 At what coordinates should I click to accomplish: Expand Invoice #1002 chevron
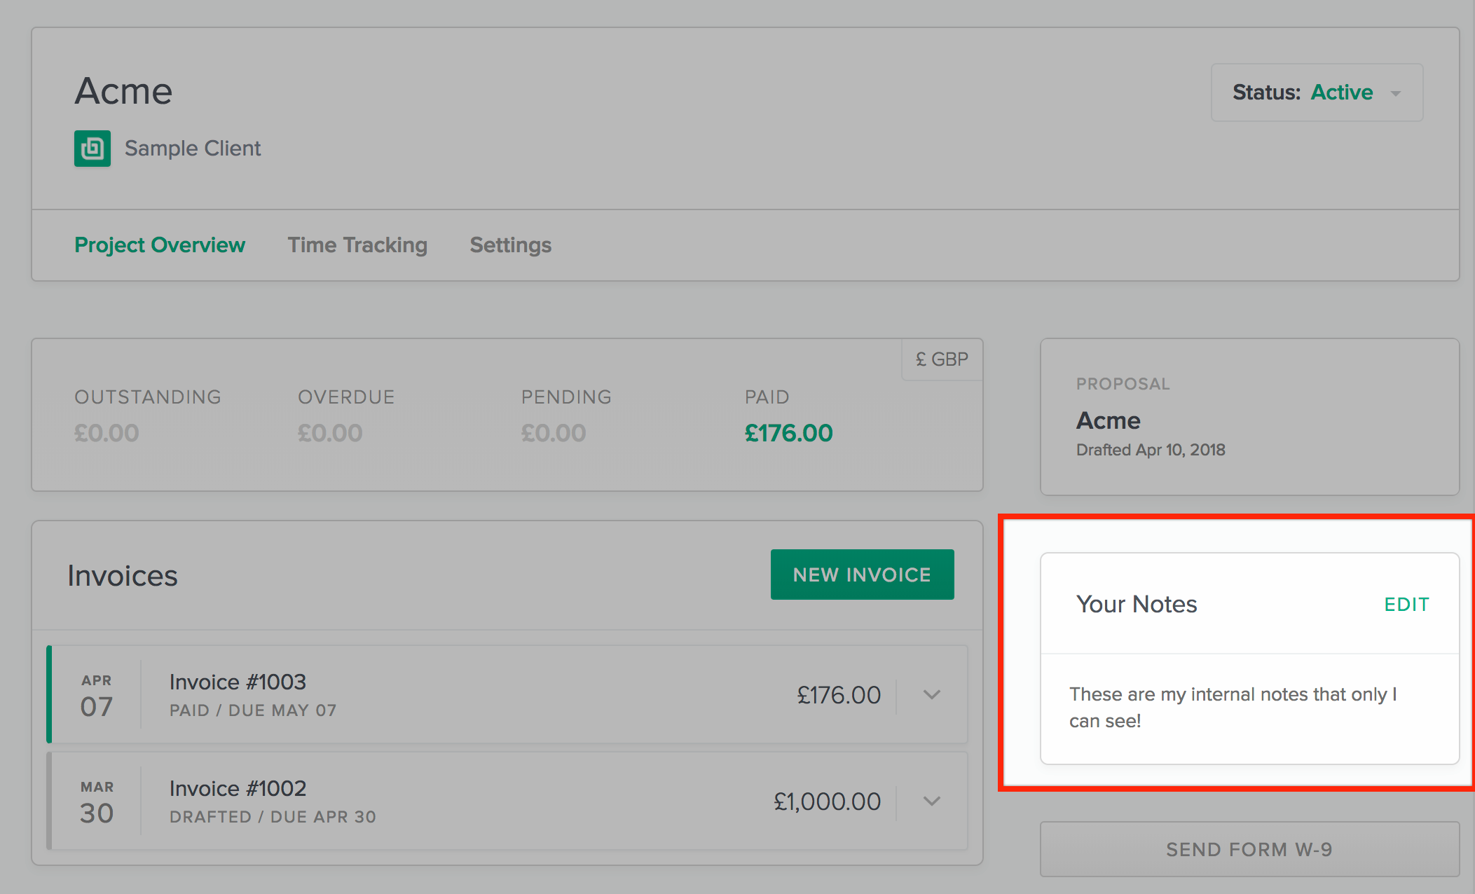pos(931,802)
